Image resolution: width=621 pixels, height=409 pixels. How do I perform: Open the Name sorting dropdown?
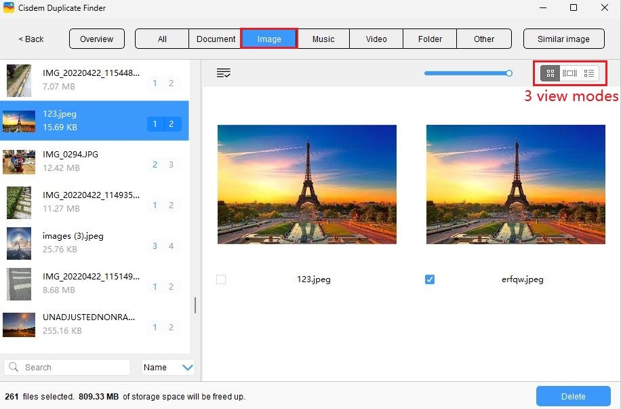167,367
